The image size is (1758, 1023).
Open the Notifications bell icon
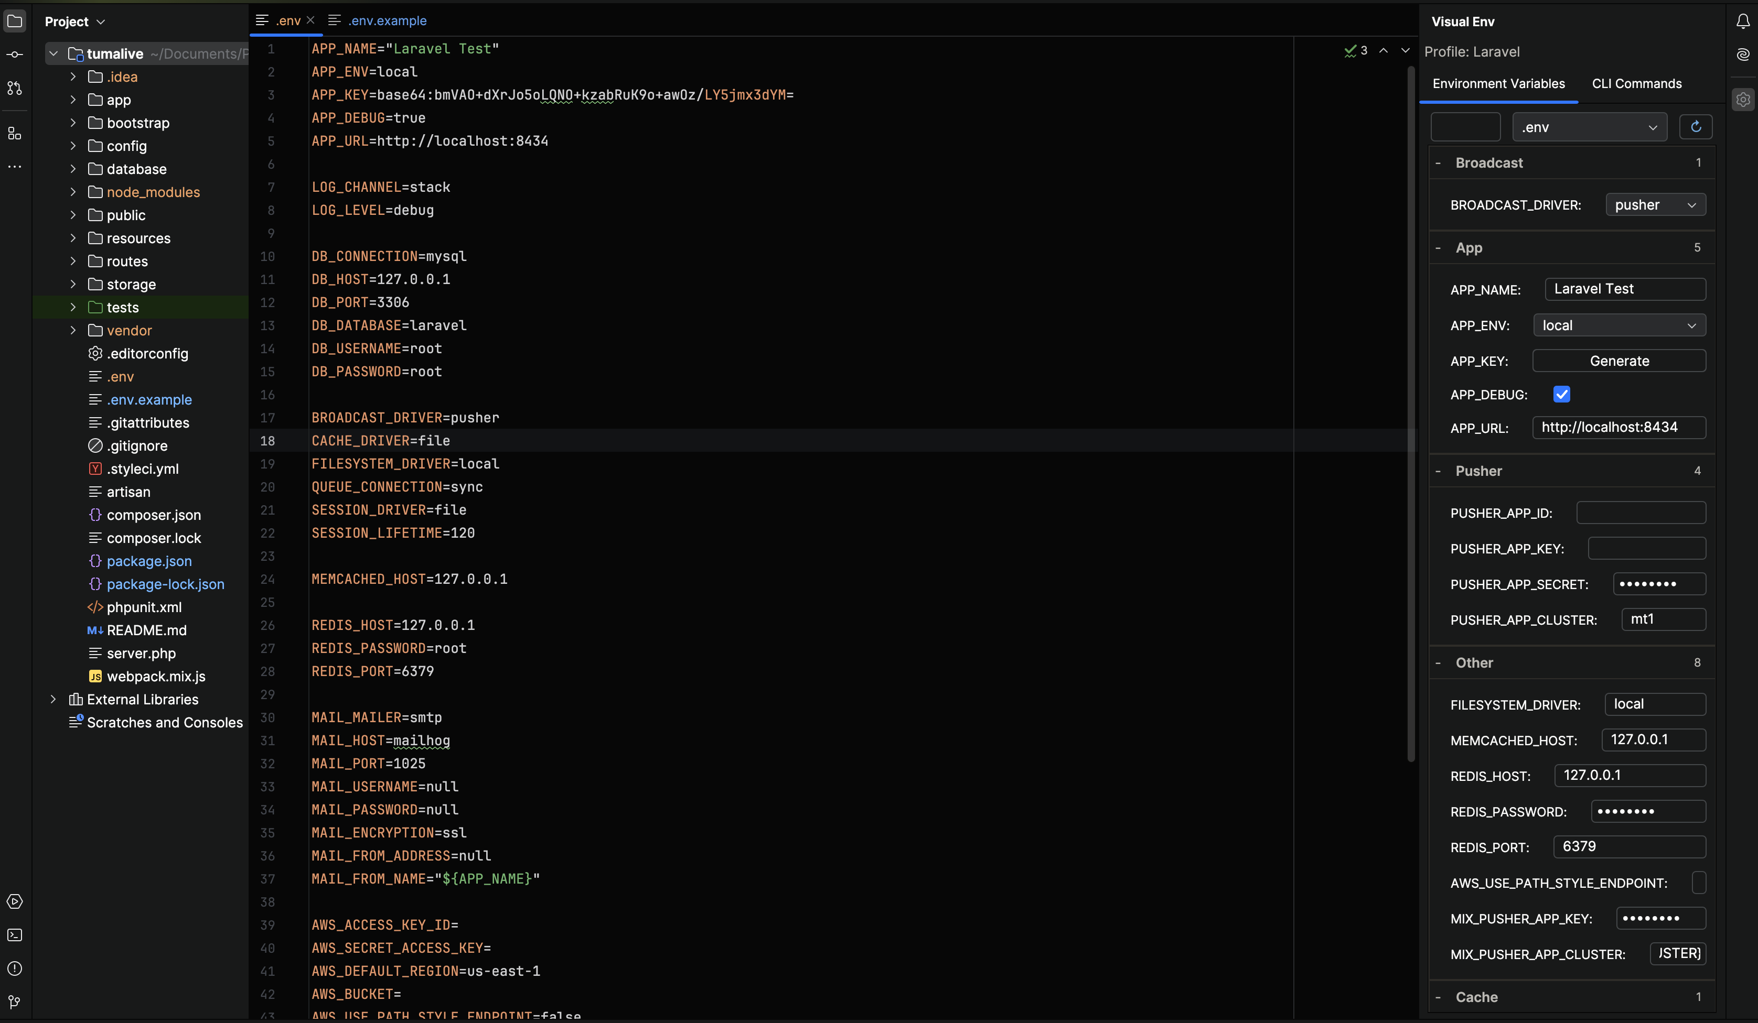click(1743, 21)
